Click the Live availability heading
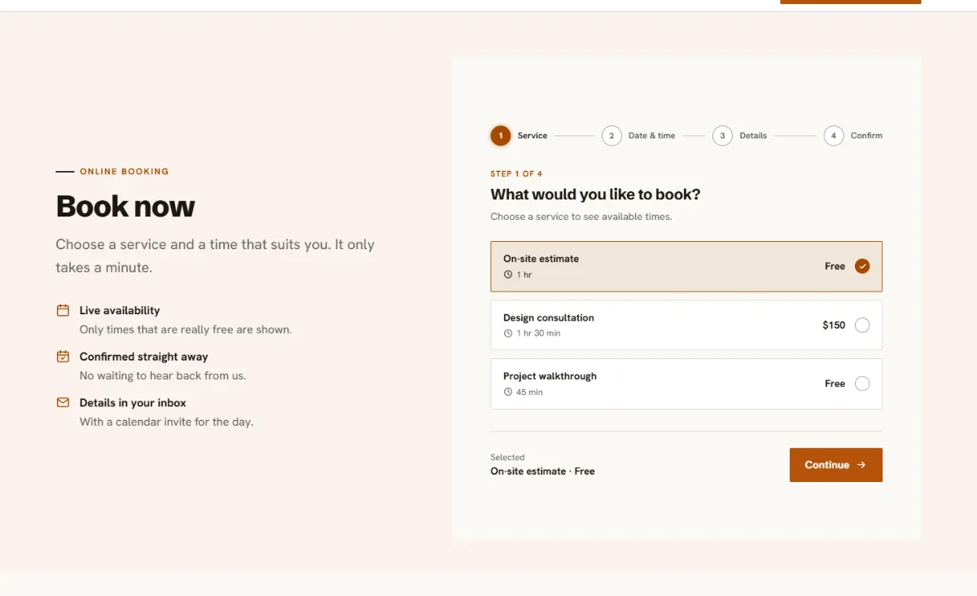The width and height of the screenshot is (977, 596). (x=120, y=310)
